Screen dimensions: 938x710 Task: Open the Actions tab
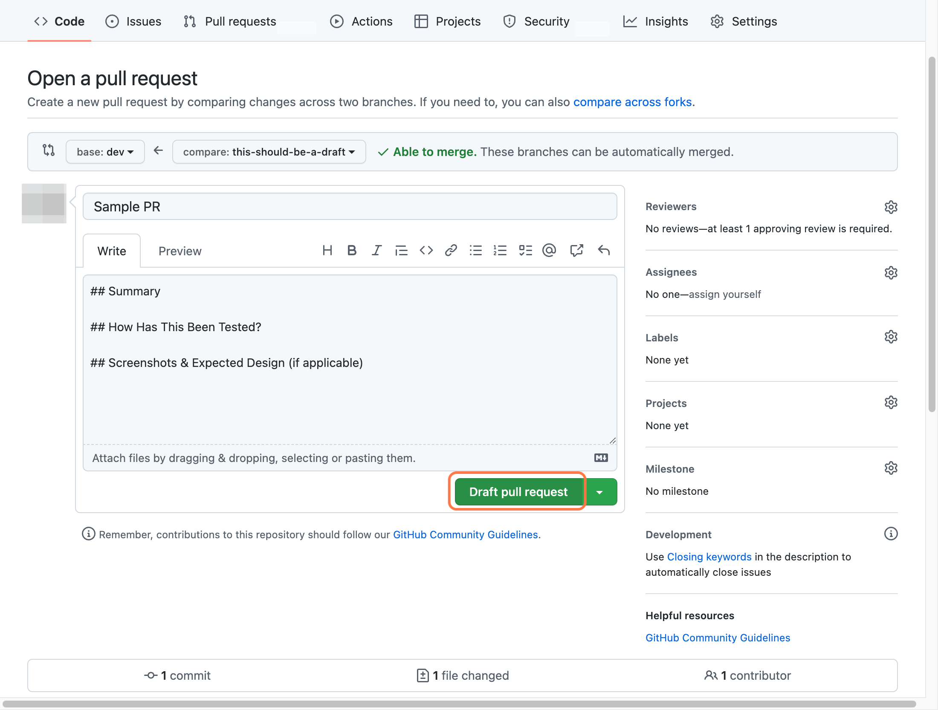click(362, 21)
